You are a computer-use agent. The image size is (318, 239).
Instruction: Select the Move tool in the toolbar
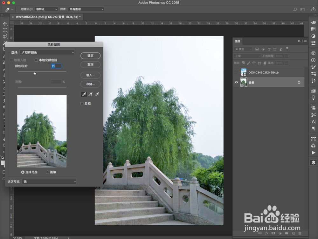(x=5, y=24)
